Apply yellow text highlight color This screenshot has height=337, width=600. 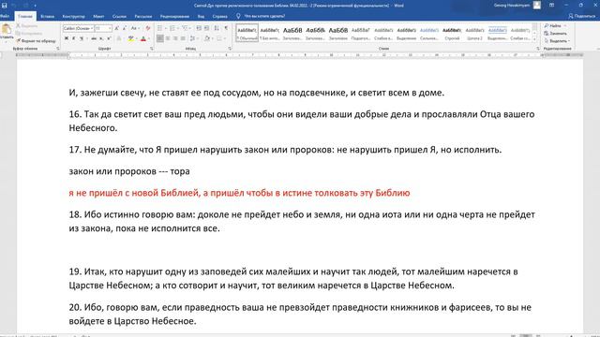click(x=131, y=38)
